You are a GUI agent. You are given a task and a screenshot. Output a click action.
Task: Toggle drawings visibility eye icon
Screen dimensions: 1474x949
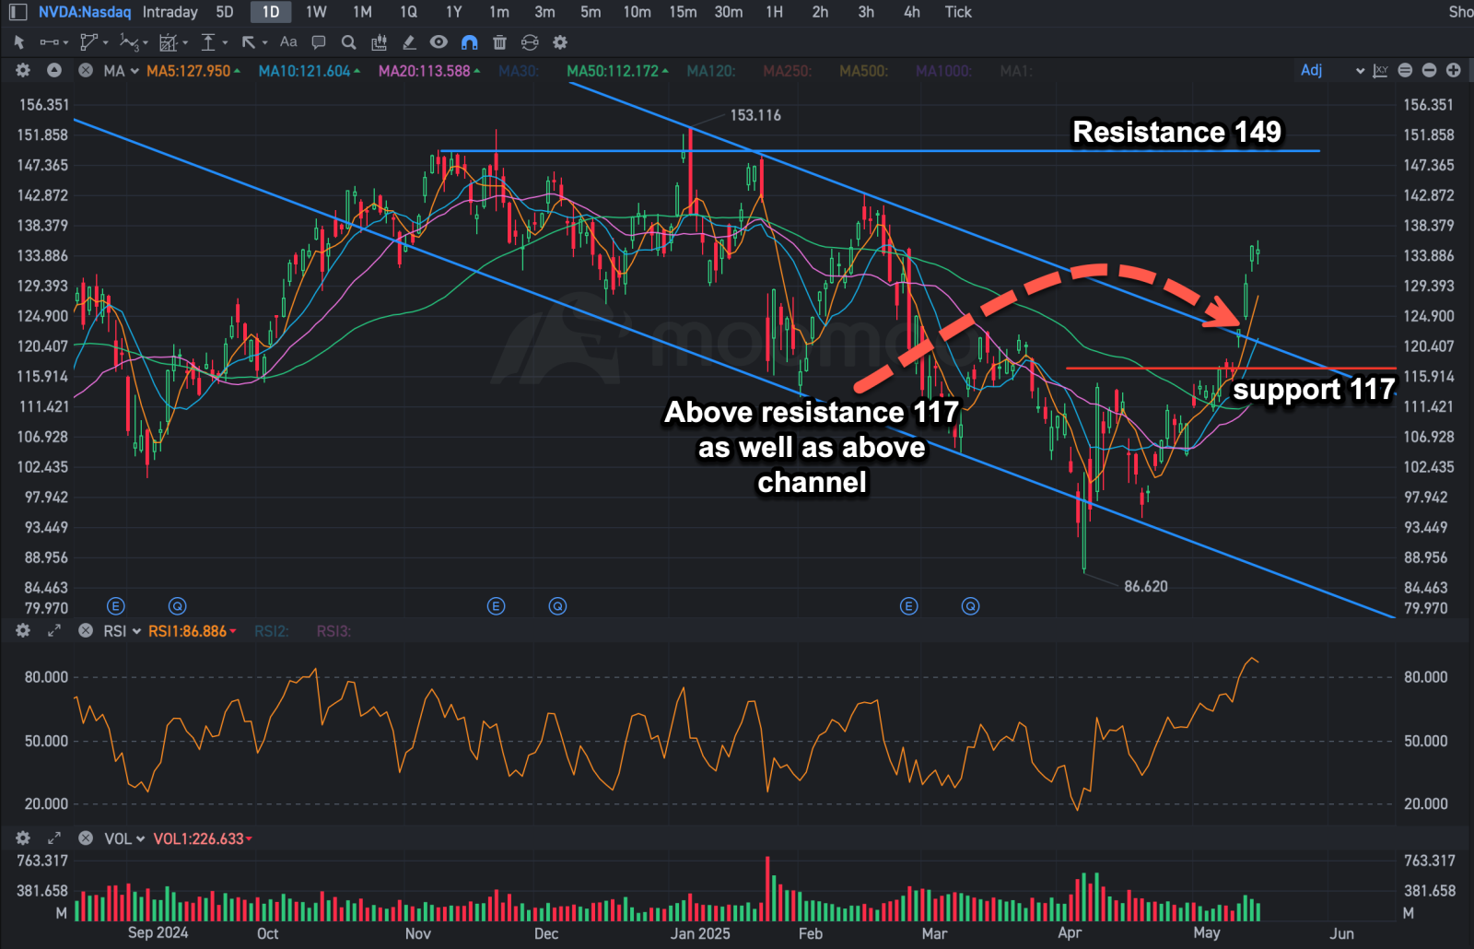[x=439, y=42]
